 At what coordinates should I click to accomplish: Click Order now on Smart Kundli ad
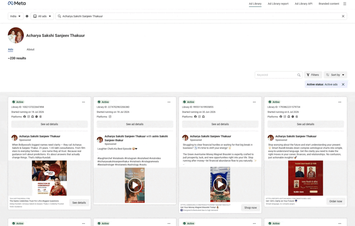coord(336,201)
